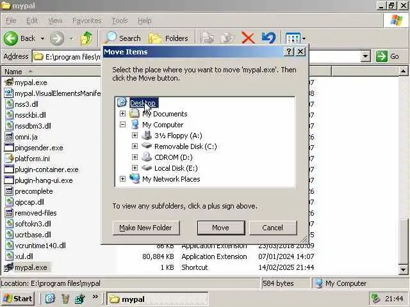The image size is (410, 307).
Task: Open the Views dropdown arrow
Action: [304, 38]
